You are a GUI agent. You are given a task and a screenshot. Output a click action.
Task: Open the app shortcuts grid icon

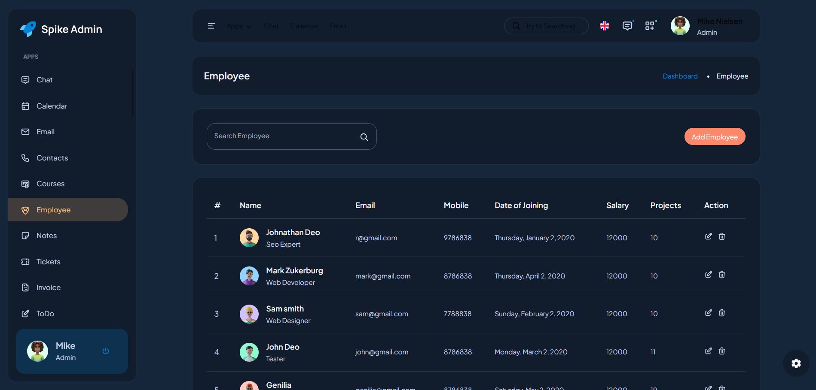coord(650,26)
